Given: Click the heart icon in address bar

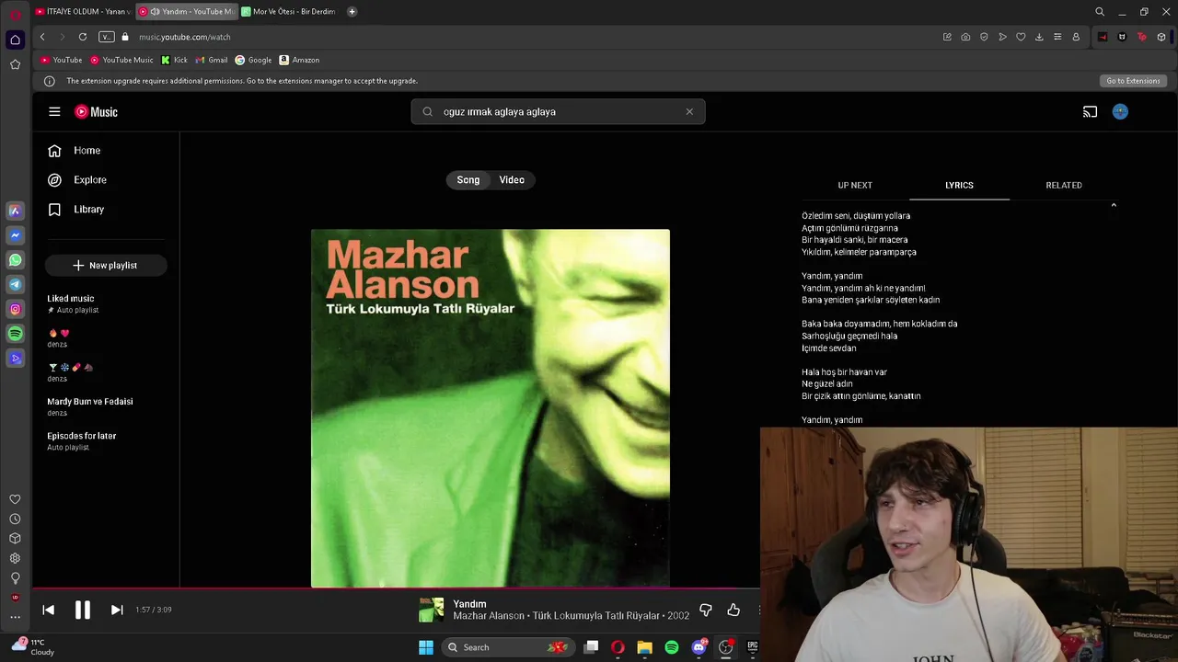Looking at the screenshot, I should pyautogui.click(x=1021, y=37).
